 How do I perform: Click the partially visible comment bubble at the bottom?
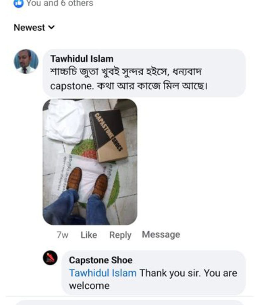coord(129,302)
